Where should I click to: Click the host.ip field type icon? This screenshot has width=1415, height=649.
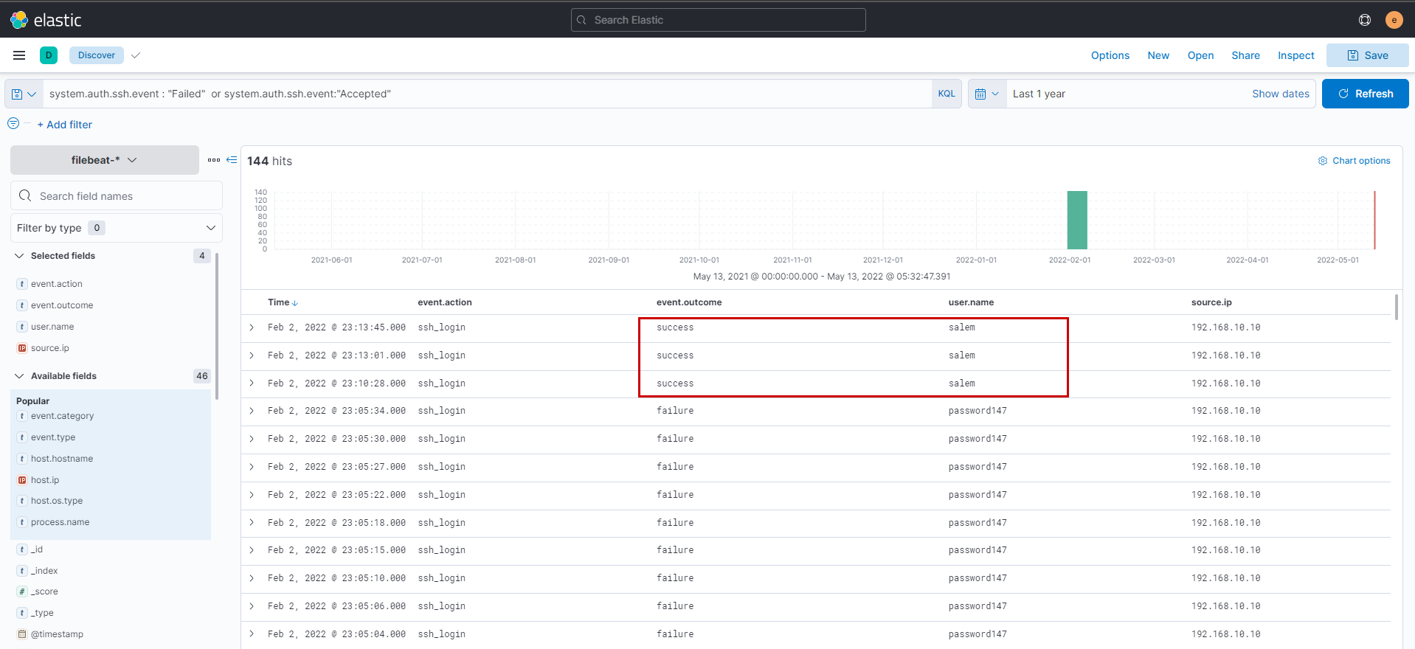pyautogui.click(x=22, y=480)
